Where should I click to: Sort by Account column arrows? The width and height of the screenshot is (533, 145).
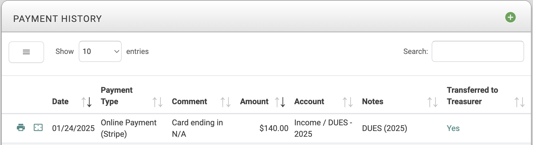click(348, 102)
